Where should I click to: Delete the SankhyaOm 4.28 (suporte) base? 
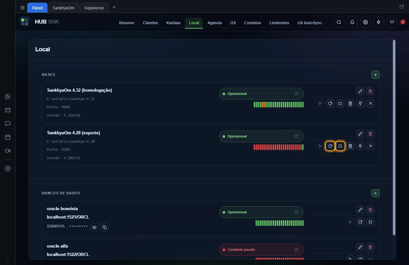click(370, 134)
